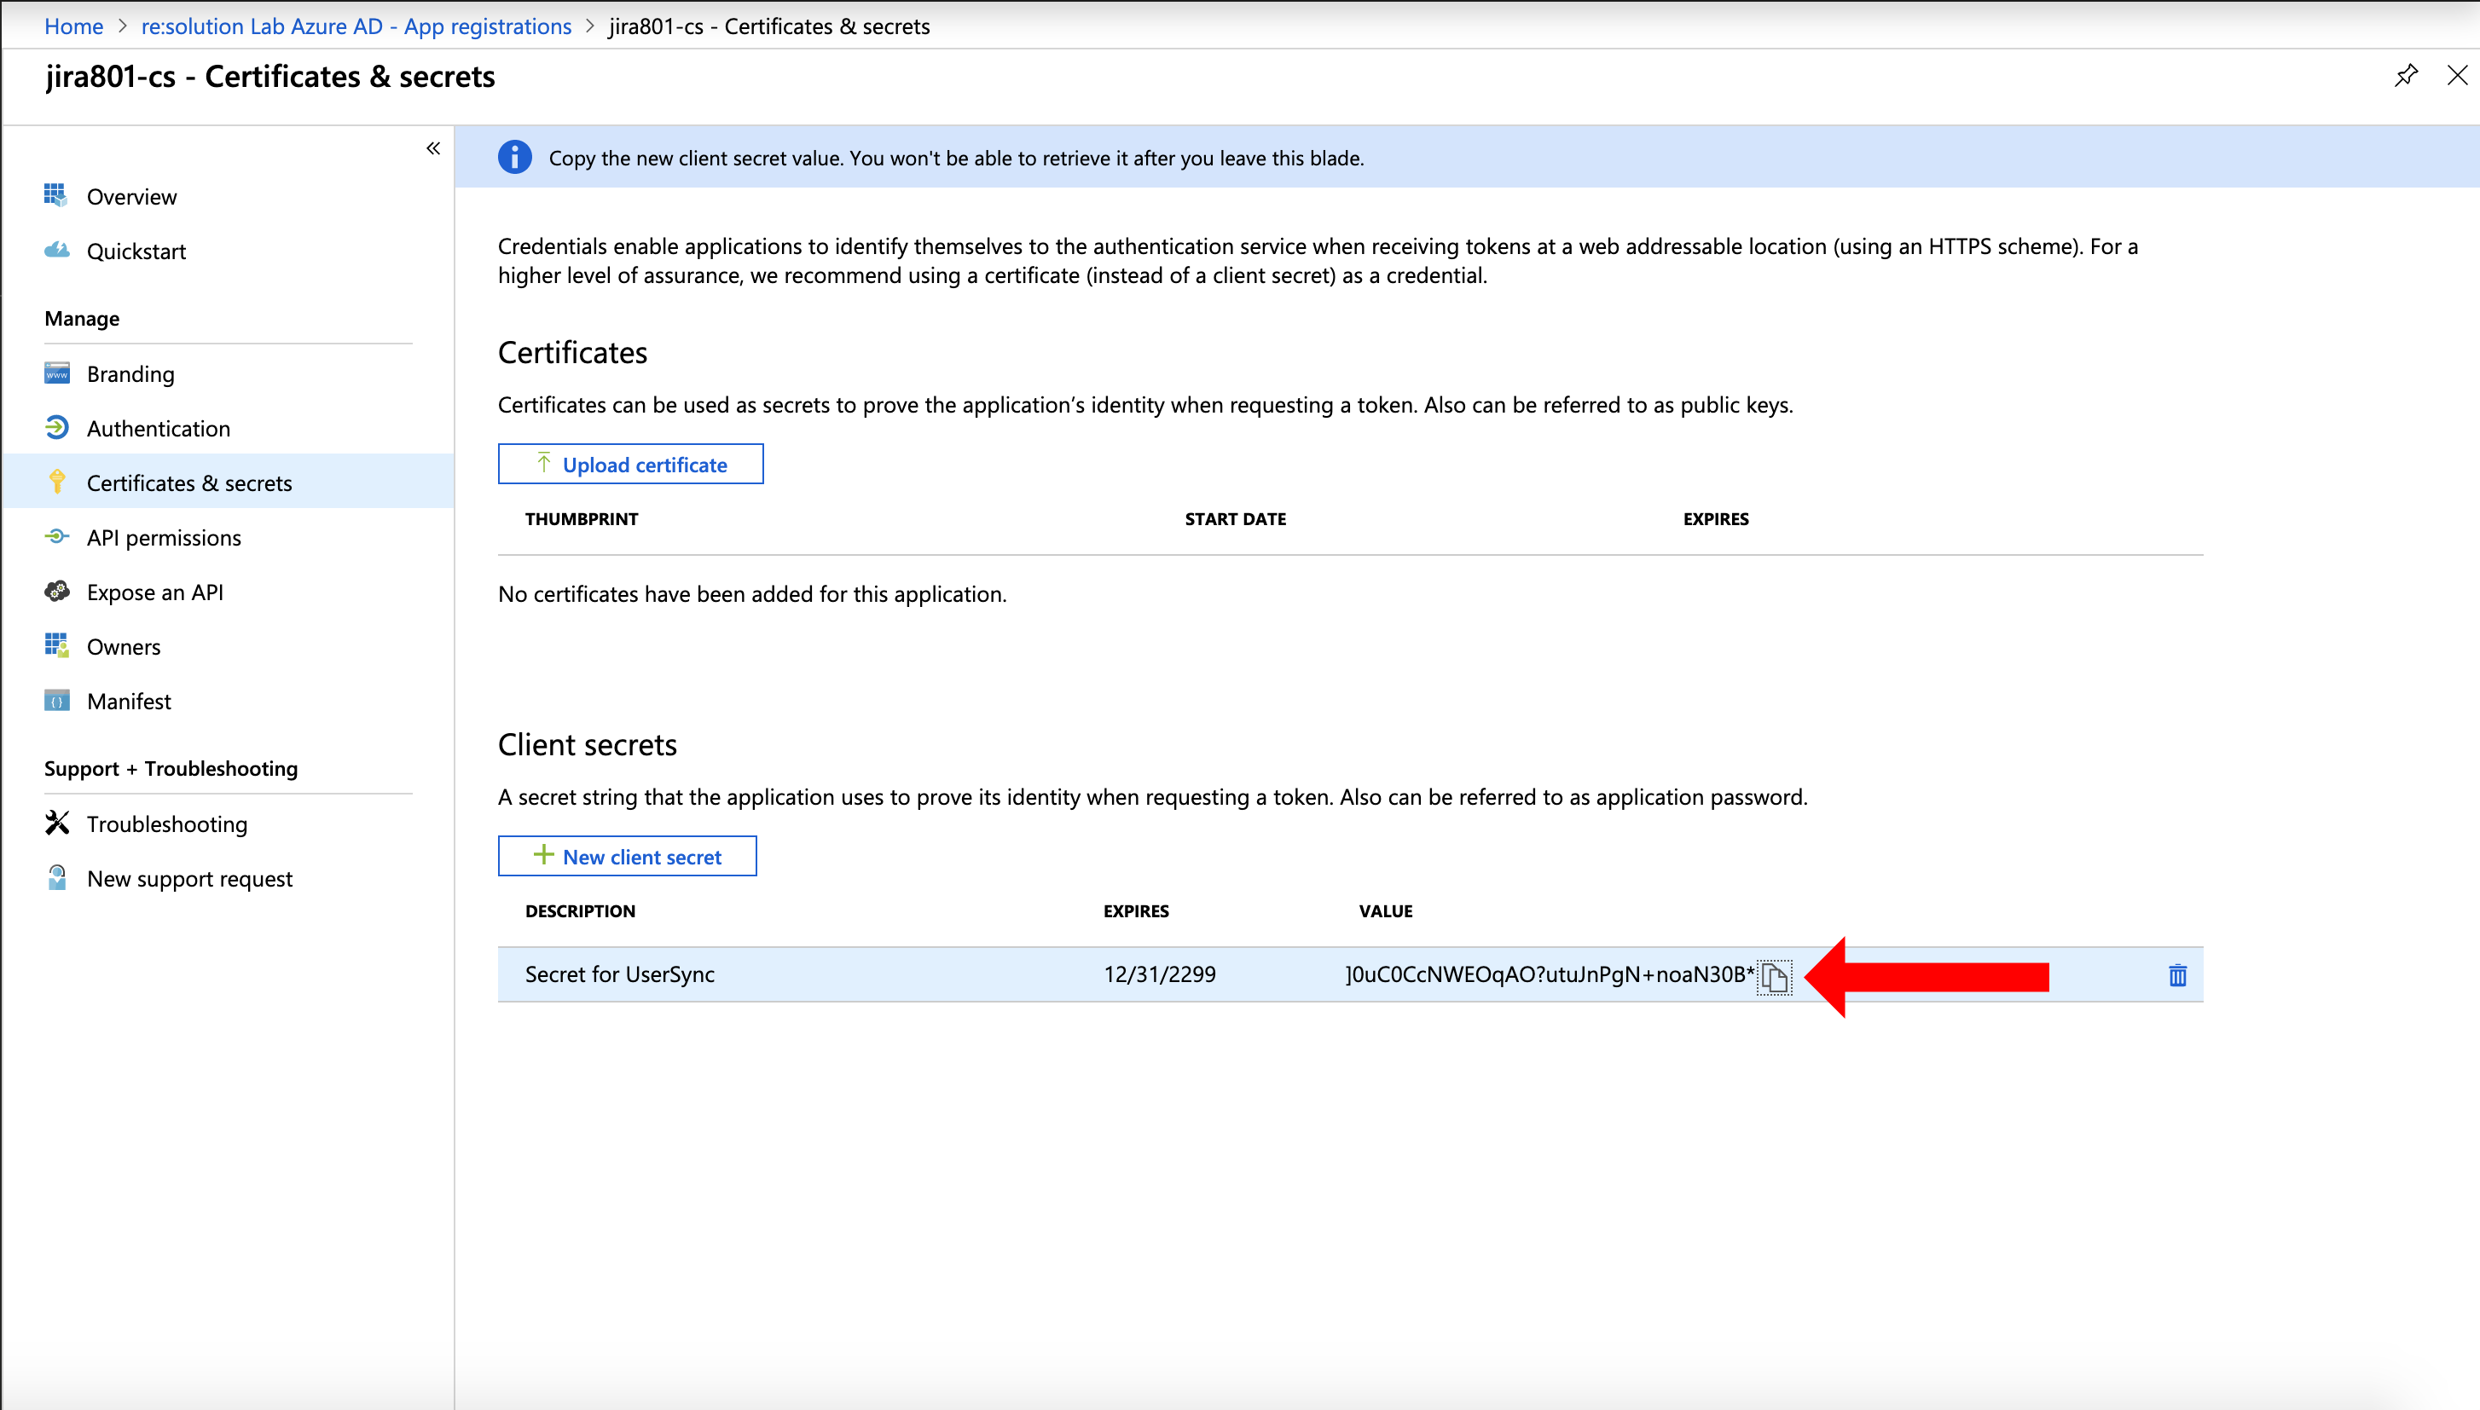Click the Branding icon in sidebar
2480x1410 pixels.
[x=56, y=373]
